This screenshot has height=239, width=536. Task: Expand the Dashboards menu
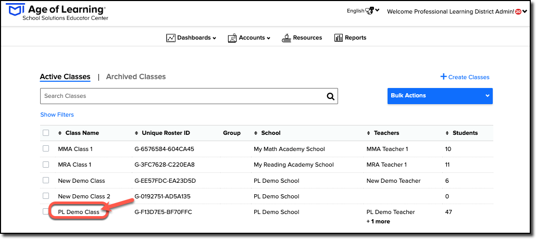(x=191, y=38)
